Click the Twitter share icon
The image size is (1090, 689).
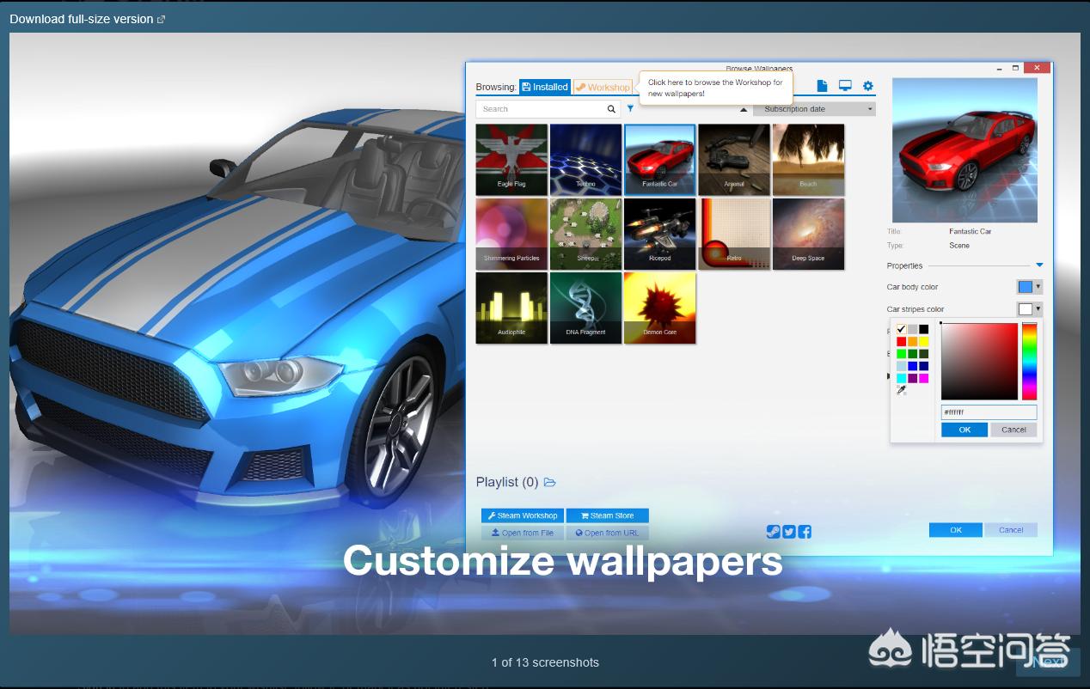(x=789, y=532)
